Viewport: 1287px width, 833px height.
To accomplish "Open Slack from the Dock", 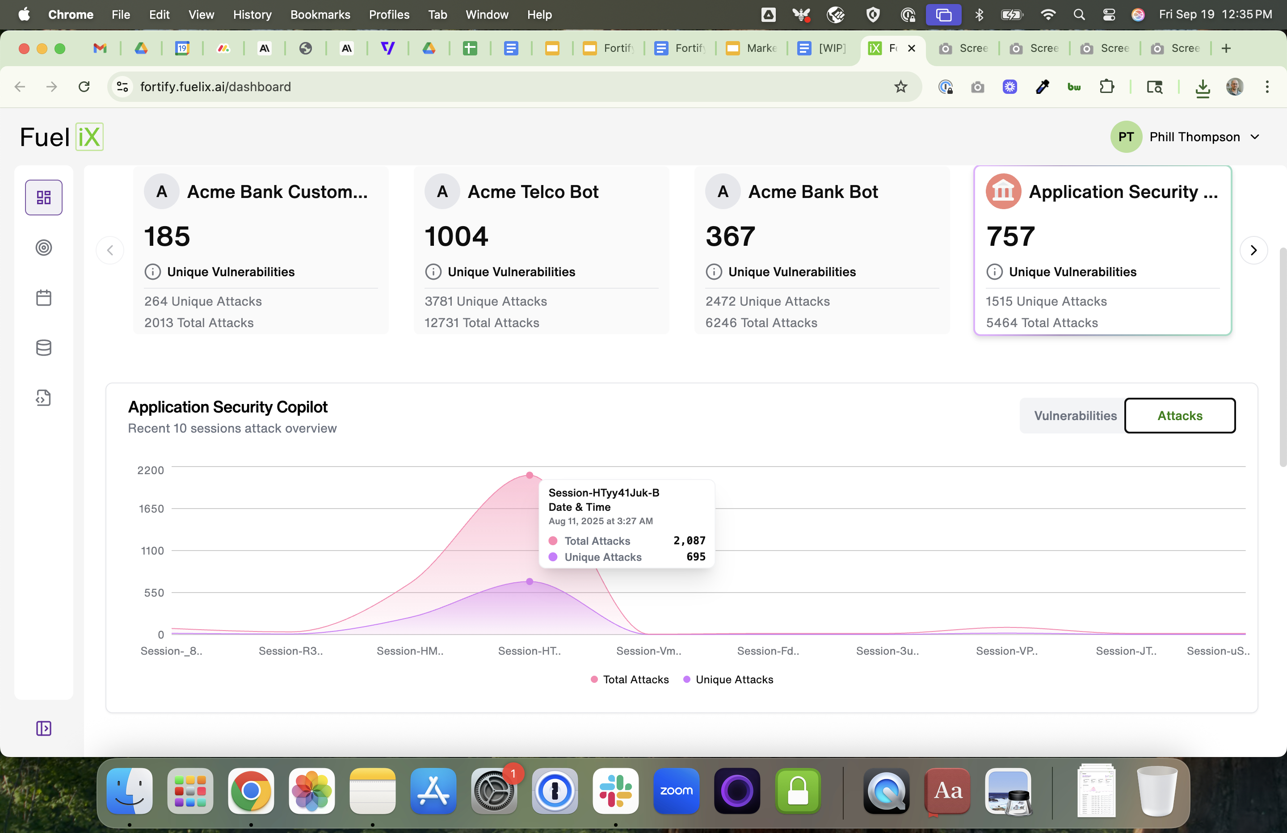I will pyautogui.click(x=615, y=791).
